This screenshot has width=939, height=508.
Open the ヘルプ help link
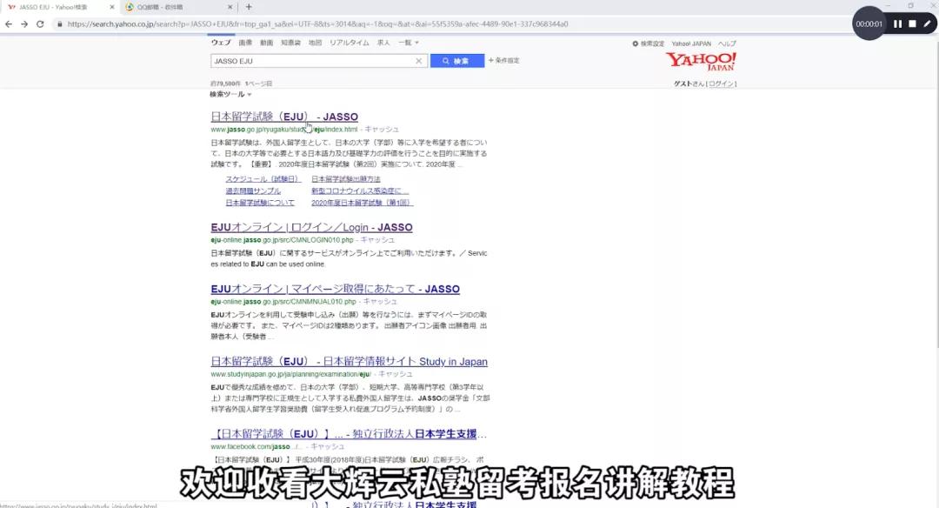(727, 43)
